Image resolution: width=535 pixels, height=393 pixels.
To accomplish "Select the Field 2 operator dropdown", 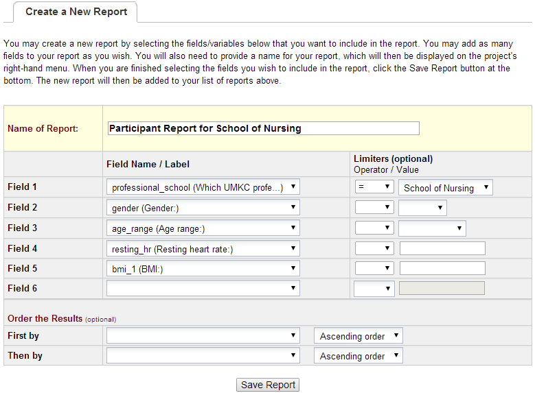I will pos(374,208).
